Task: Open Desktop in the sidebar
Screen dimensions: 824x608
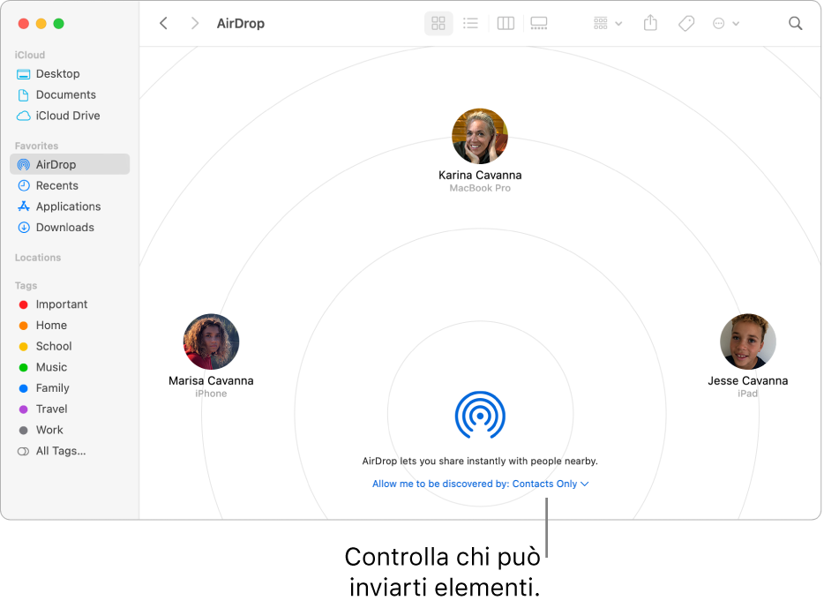Action: pos(70,73)
